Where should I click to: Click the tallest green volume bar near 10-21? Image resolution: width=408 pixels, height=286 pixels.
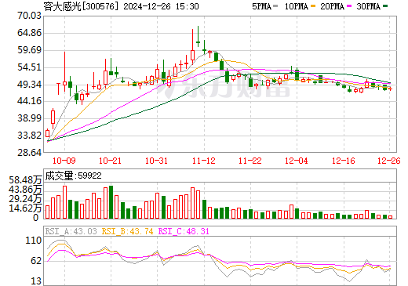coord(111,202)
